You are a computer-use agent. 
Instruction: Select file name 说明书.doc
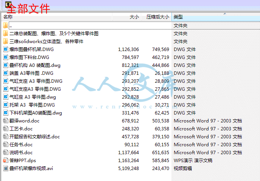(21, 153)
